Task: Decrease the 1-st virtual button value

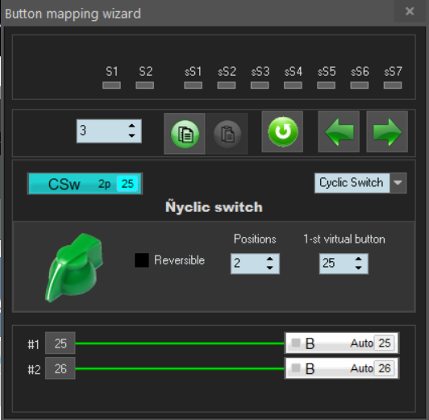Action: coord(358,268)
